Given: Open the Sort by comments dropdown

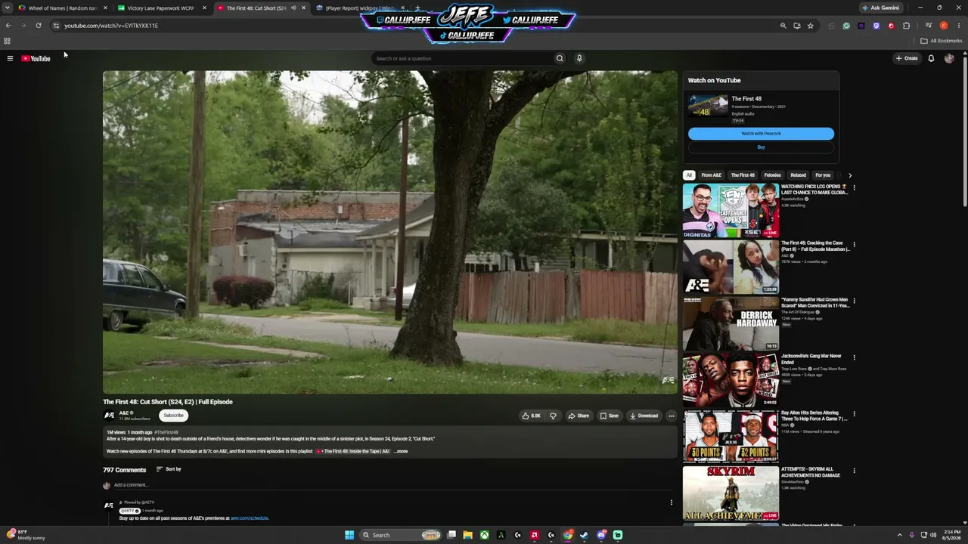Looking at the screenshot, I should 169,469.
